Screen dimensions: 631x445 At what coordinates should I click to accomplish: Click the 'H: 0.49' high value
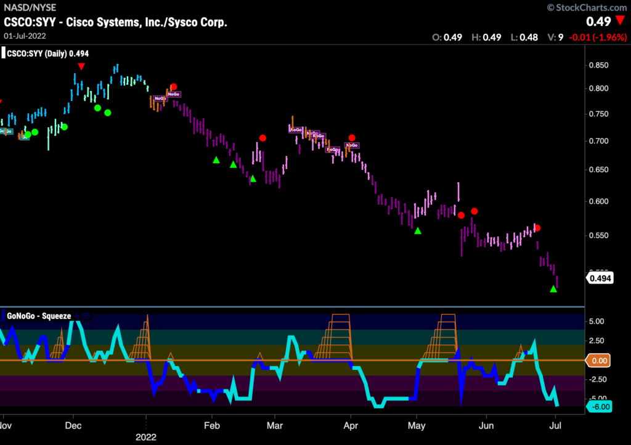tap(487, 38)
